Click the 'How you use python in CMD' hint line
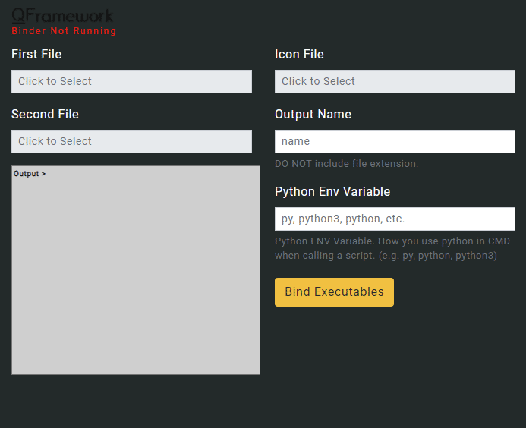Viewport: 526px width, 428px height. 392,241
